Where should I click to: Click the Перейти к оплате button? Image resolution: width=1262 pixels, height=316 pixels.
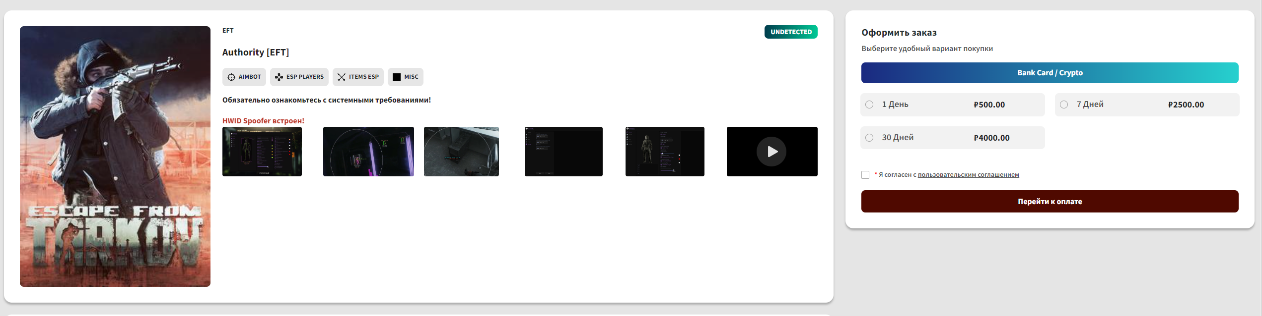click(x=1050, y=202)
